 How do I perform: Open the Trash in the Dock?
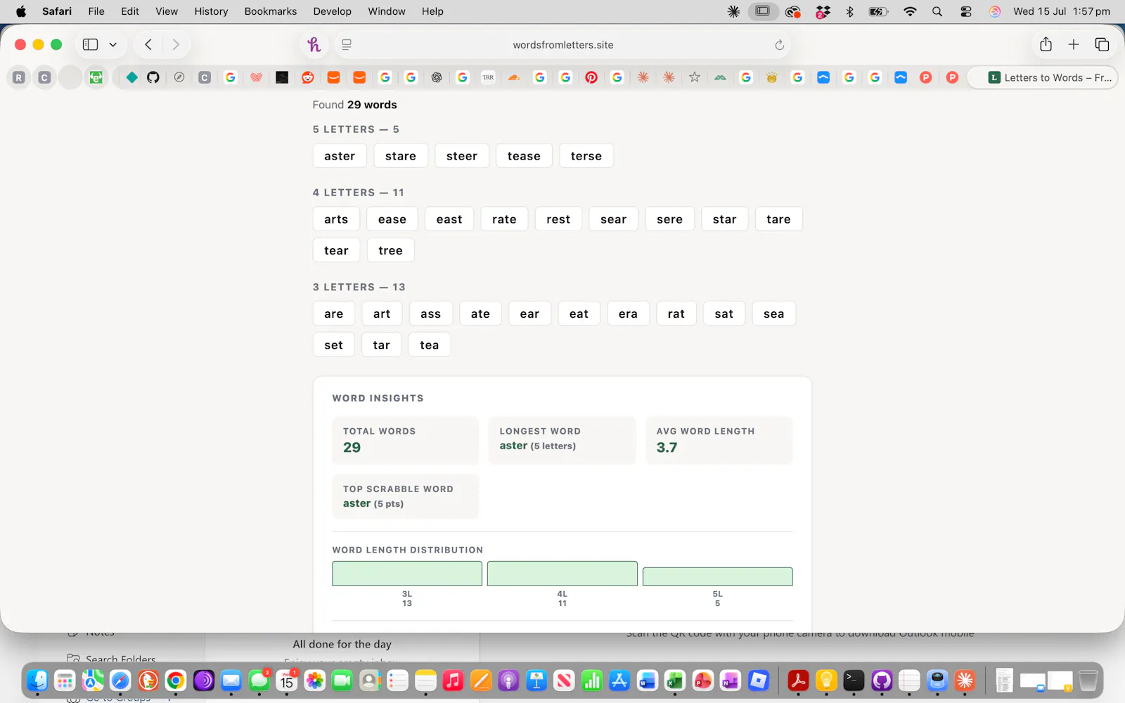coord(1088,681)
